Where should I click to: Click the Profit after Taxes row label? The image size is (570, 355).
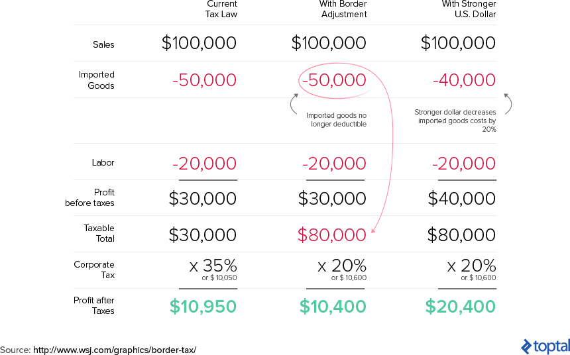(94, 305)
